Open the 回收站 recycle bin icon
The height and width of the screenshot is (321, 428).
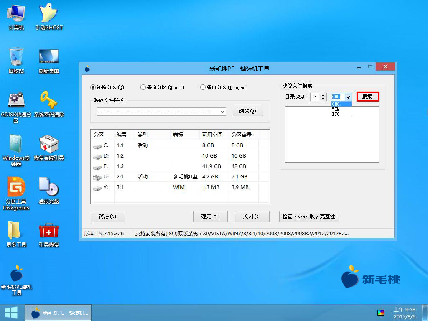point(16,60)
